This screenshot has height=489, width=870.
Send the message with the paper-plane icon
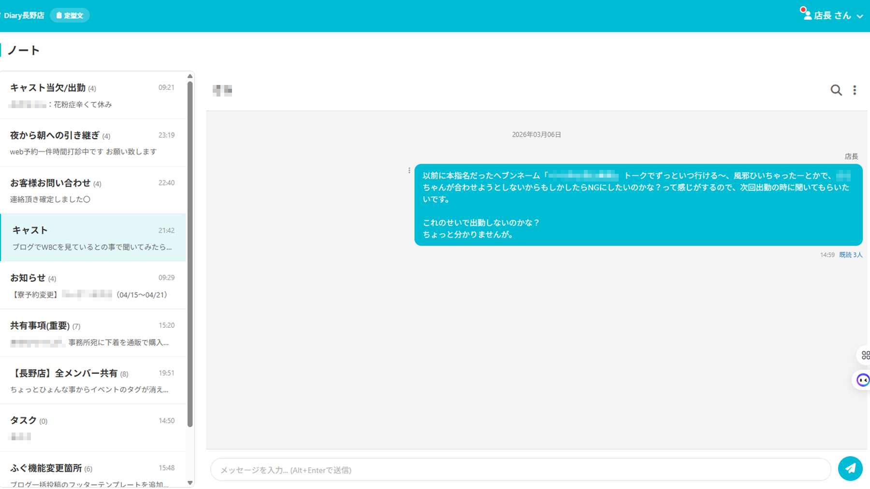point(850,468)
